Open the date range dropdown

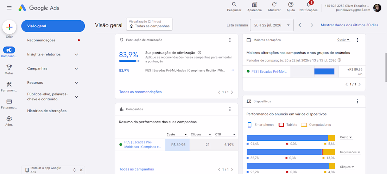272,25
